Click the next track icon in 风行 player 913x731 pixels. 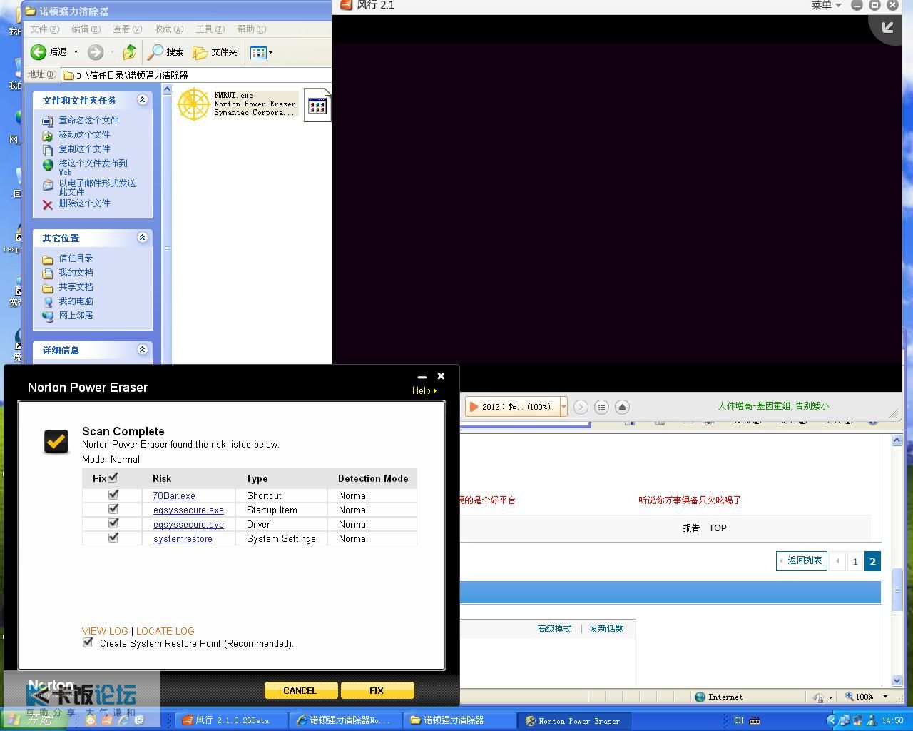tap(581, 407)
